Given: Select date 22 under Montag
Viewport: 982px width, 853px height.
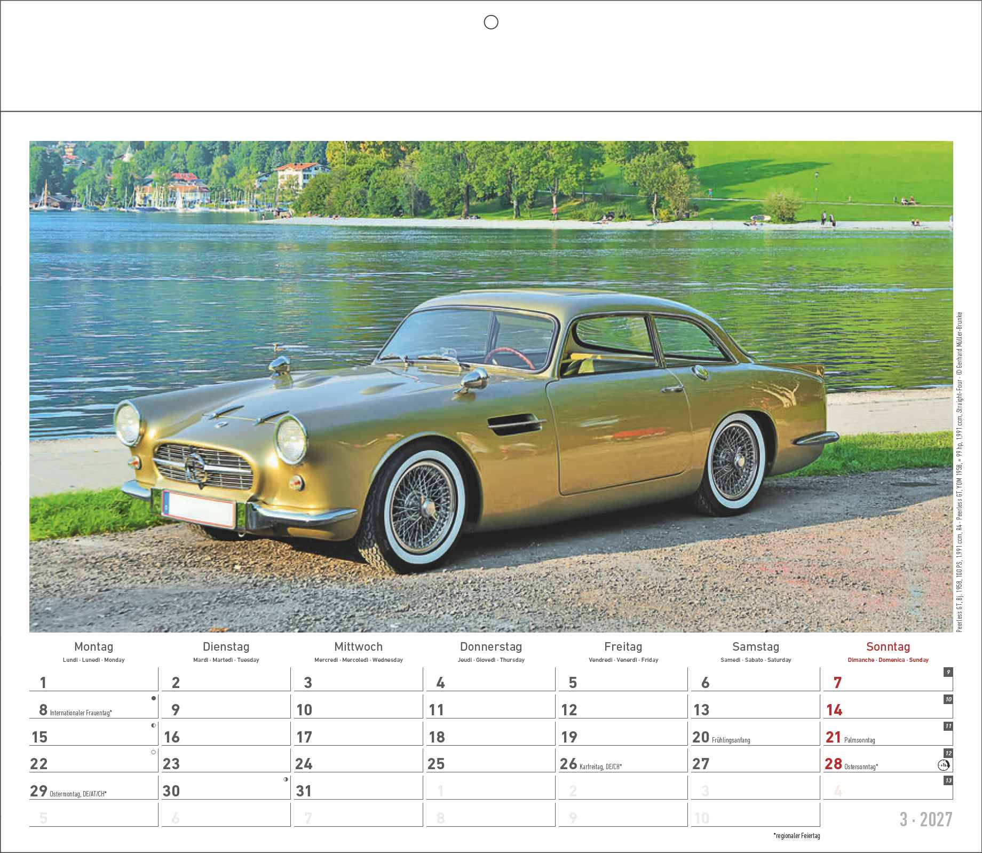Looking at the screenshot, I should (39, 764).
